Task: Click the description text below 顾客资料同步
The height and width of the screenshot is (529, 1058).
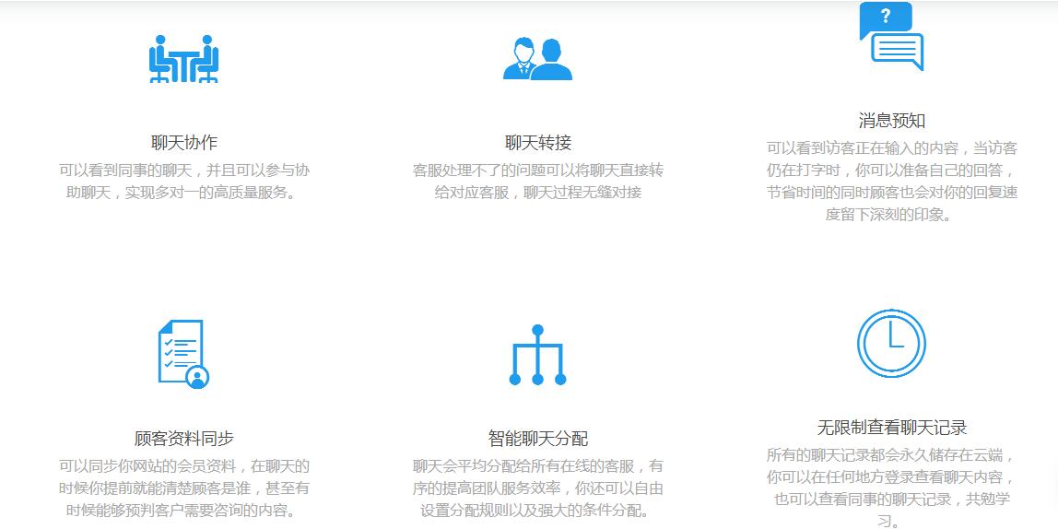Action: pyautogui.click(x=184, y=488)
